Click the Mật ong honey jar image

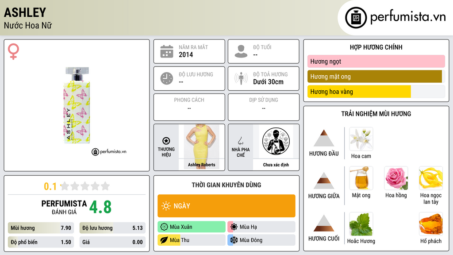tap(361, 178)
